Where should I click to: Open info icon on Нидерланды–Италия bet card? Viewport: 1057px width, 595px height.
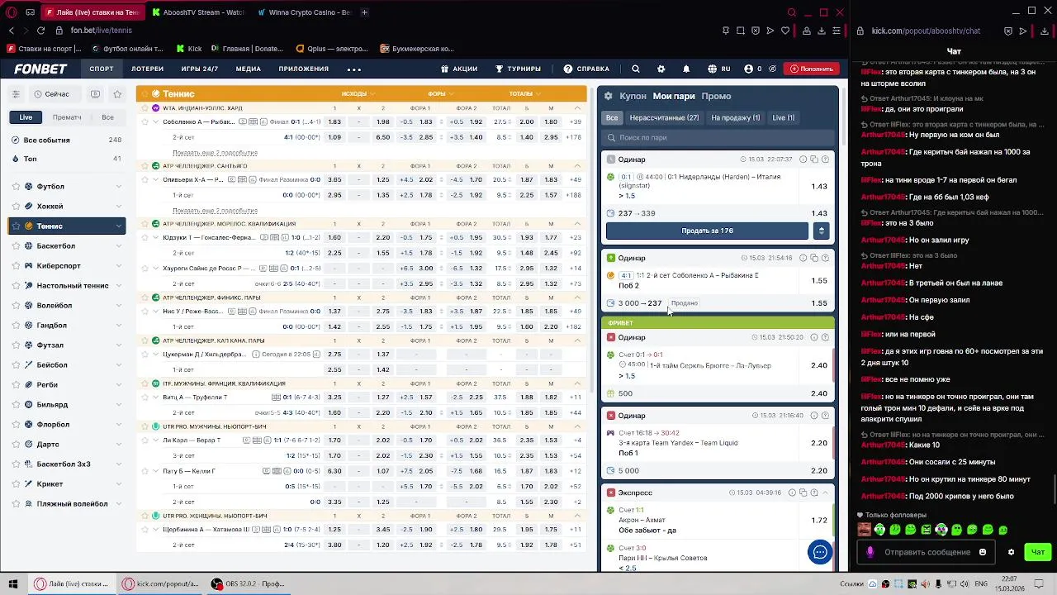pyautogui.click(x=803, y=159)
